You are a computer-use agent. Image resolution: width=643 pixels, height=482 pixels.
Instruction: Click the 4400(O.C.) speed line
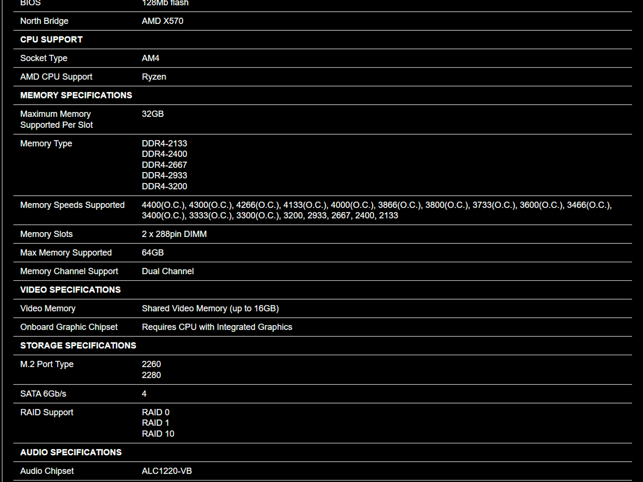click(x=377, y=205)
